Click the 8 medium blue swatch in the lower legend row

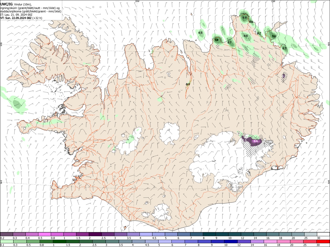pyautogui.click(x=204, y=241)
